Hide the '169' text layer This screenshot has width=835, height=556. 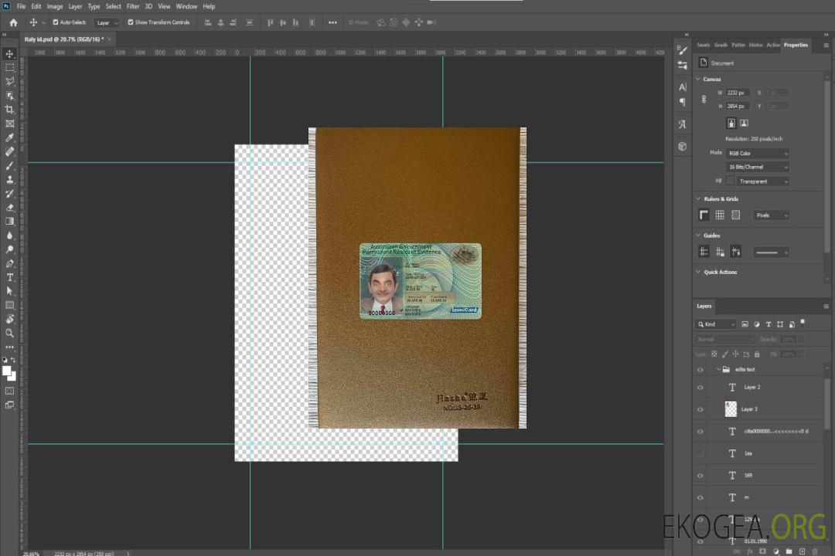tap(700, 476)
